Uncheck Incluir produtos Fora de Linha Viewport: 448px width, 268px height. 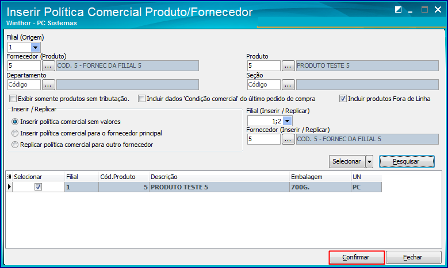tap(343, 99)
